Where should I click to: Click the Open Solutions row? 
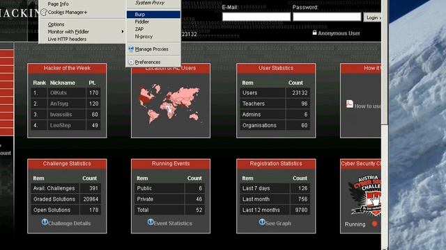[x=66, y=210]
